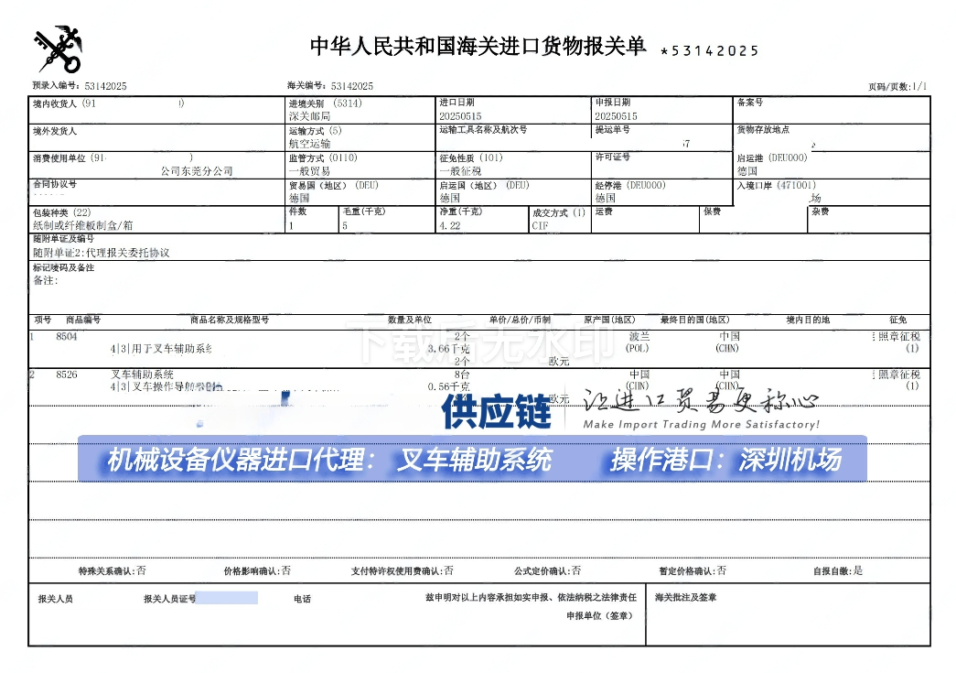
Task: Select the 进口日期 20250515 cell
Action: pyautogui.click(x=460, y=116)
